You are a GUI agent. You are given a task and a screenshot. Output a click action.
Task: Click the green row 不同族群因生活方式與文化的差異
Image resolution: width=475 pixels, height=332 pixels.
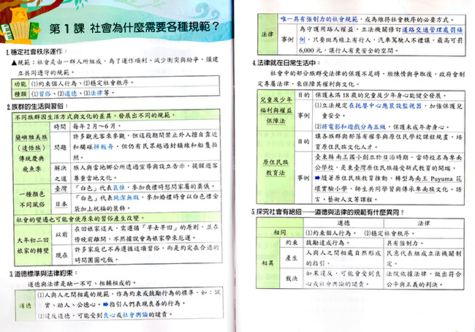pyautogui.click(x=116, y=116)
